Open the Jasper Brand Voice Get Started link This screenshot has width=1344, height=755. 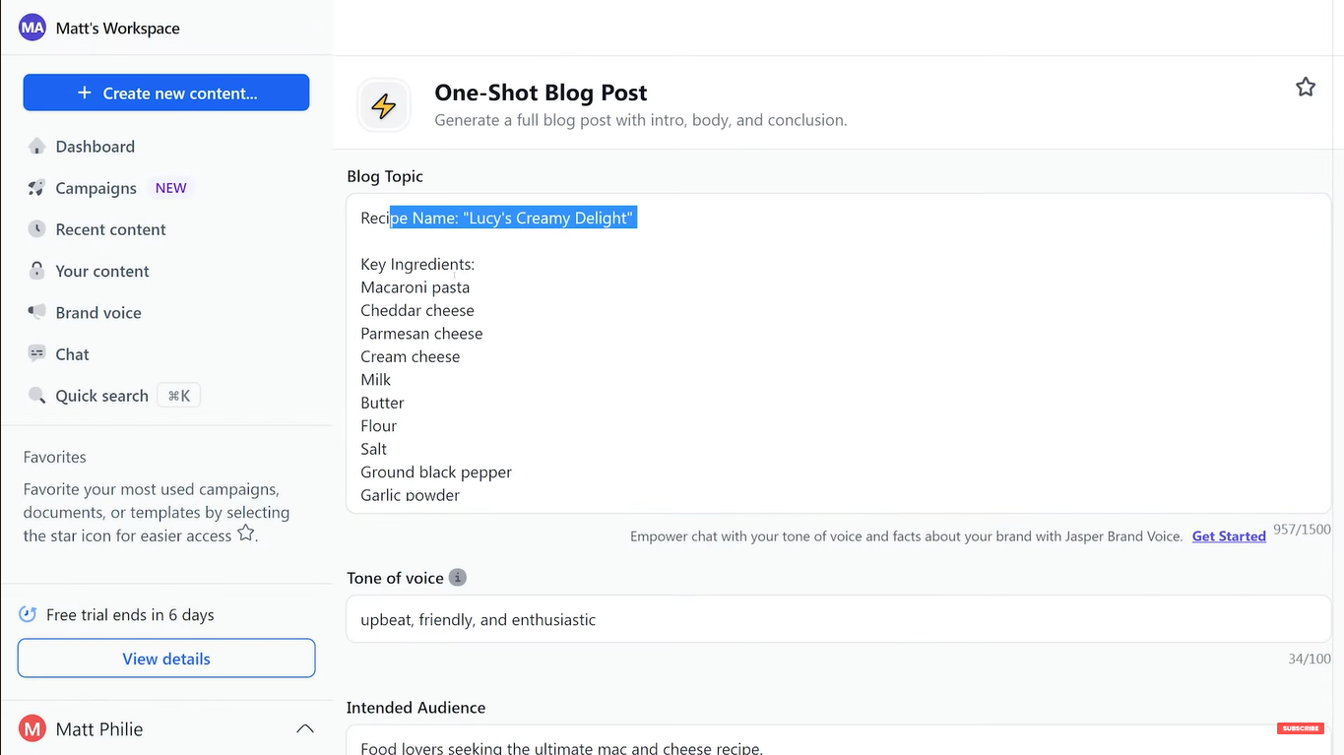coord(1228,535)
